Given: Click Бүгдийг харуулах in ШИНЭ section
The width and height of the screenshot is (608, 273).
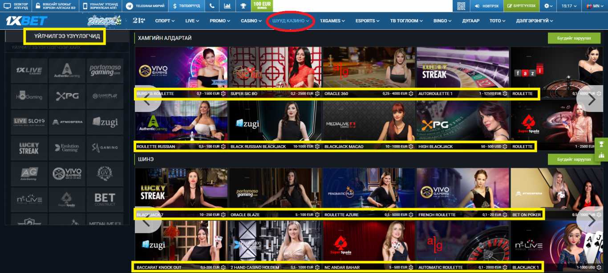Looking at the screenshot, I should (x=574, y=159).
